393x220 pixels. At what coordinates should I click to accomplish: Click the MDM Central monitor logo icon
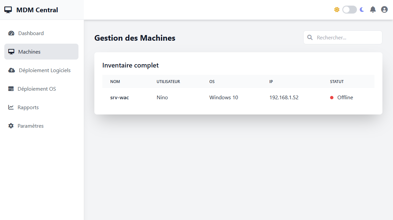pos(8,10)
